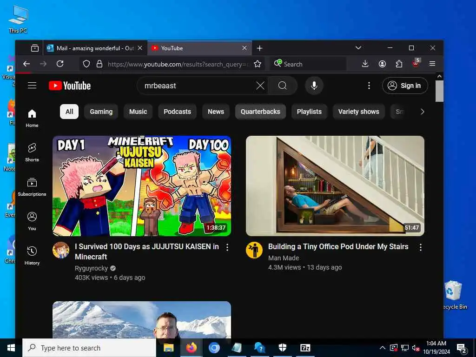
Task: Filter results by Variety shows
Action: tap(359, 112)
